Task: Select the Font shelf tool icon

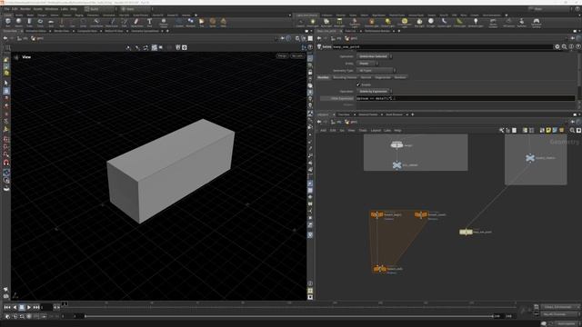Action: [149, 22]
